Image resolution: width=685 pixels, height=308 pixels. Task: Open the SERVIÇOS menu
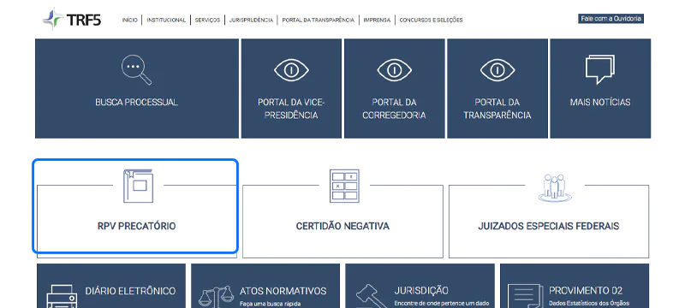pyautogui.click(x=207, y=20)
